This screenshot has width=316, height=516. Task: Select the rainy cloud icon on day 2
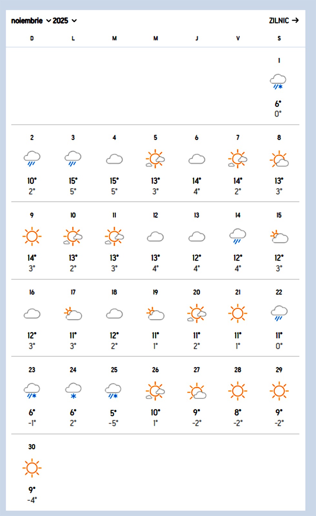[x=32, y=159]
